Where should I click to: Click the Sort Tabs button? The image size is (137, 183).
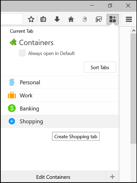pos(100,68)
